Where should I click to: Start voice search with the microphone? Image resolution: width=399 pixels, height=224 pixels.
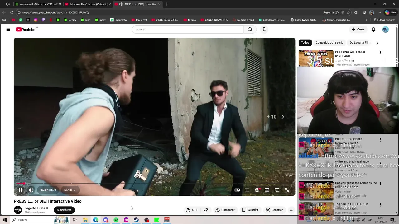[x=264, y=29]
